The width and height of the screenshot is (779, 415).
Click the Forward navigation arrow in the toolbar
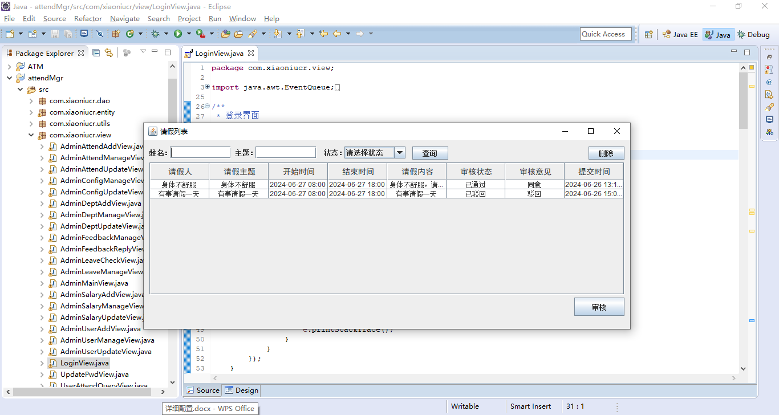[x=360, y=34]
